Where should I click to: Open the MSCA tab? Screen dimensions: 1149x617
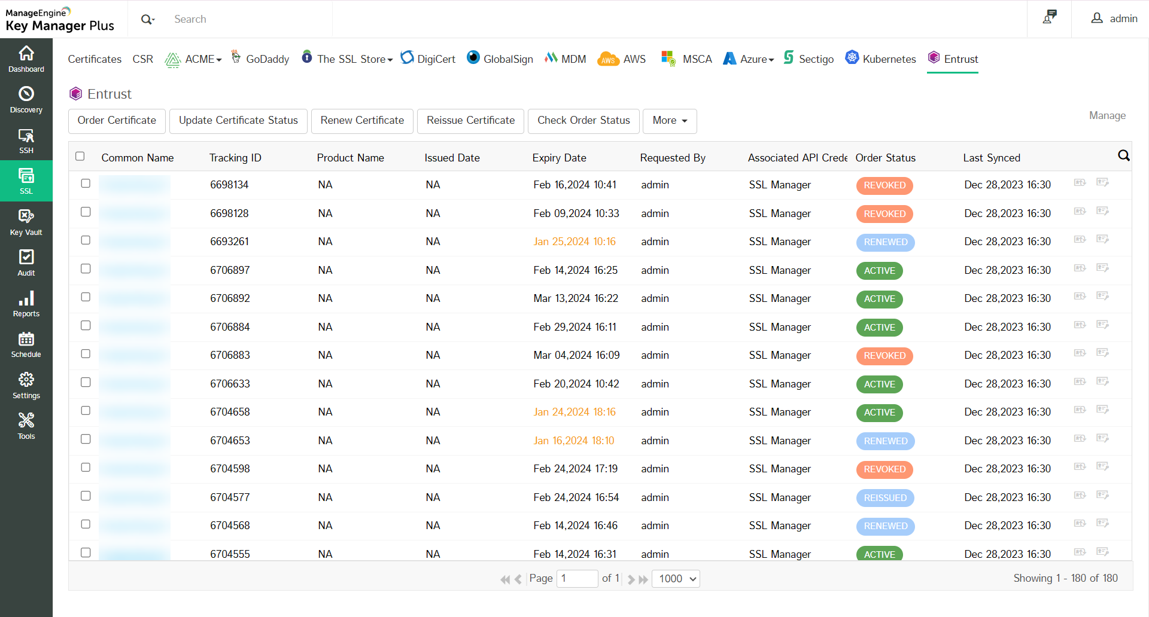(686, 59)
